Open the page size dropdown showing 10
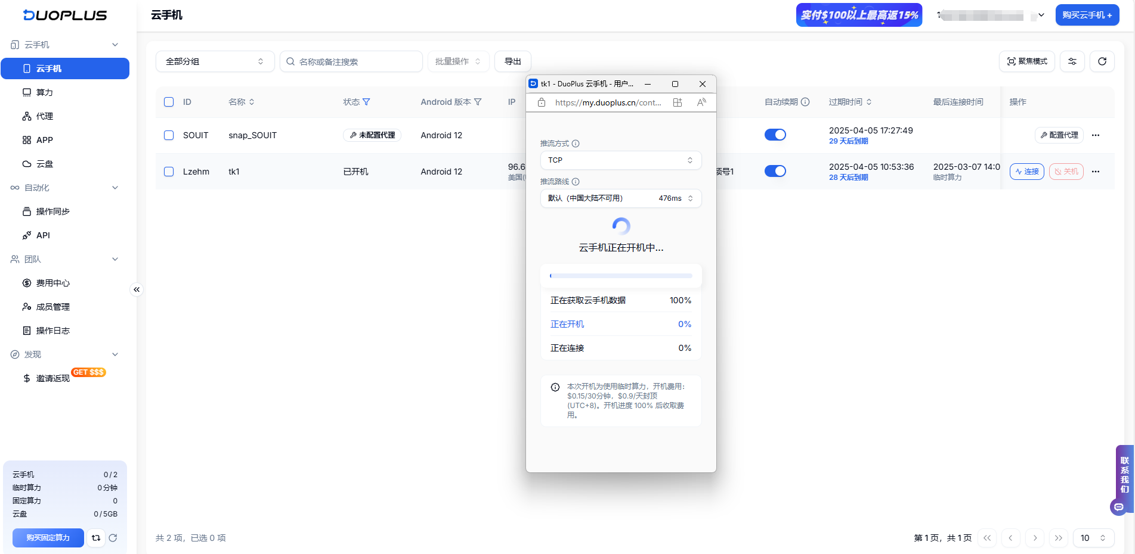The image size is (1135, 554). (x=1093, y=538)
